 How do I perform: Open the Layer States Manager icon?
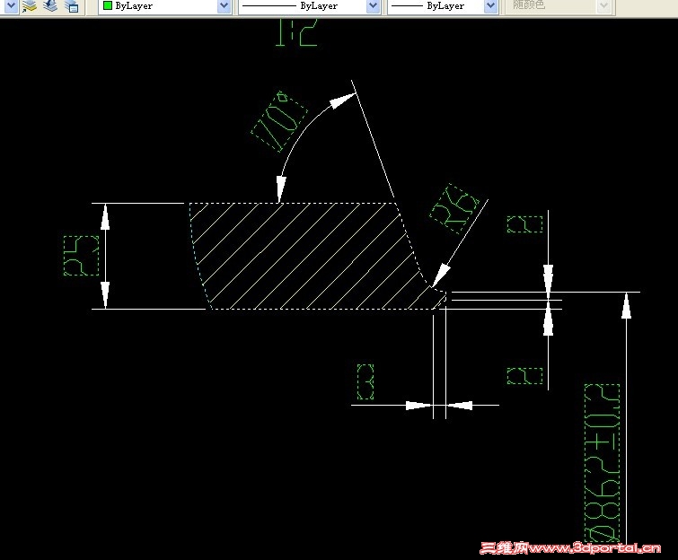pos(72,5)
